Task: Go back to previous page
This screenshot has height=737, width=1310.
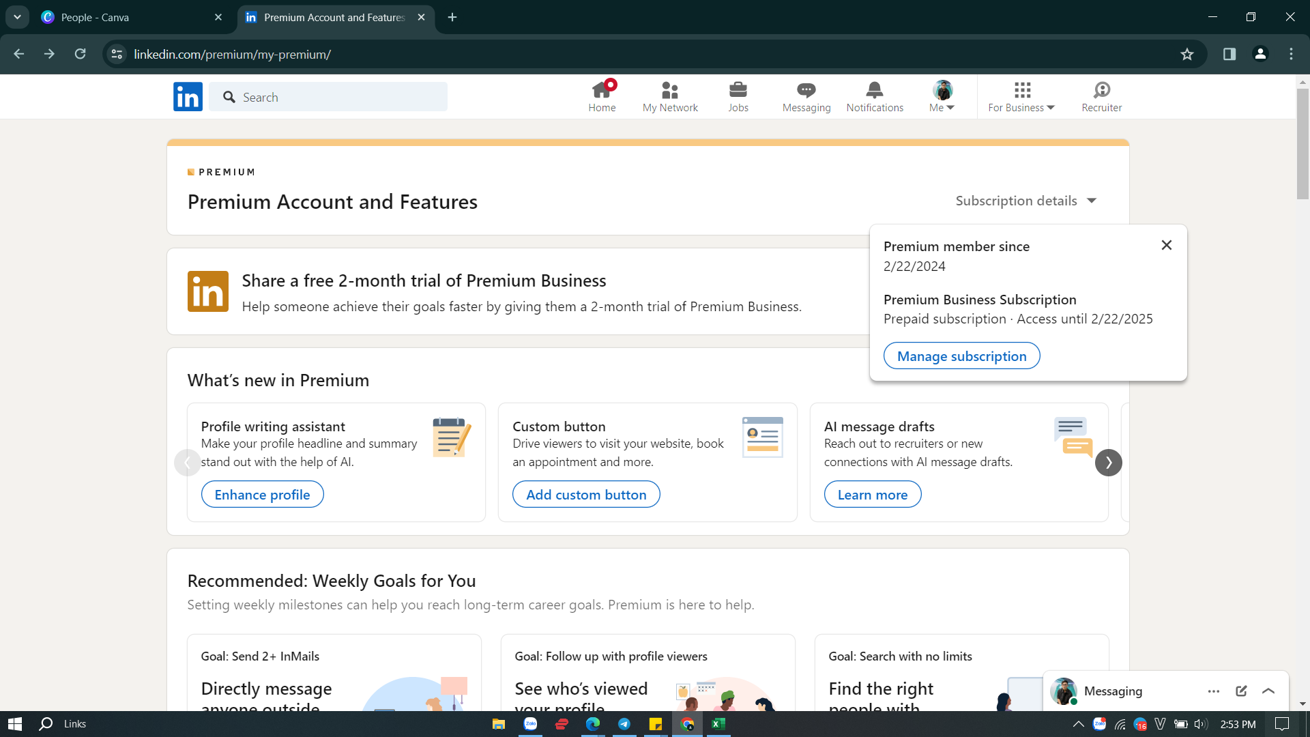Action: [x=19, y=54]
